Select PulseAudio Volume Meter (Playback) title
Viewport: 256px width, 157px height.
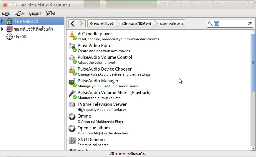[x=114, y=93]
